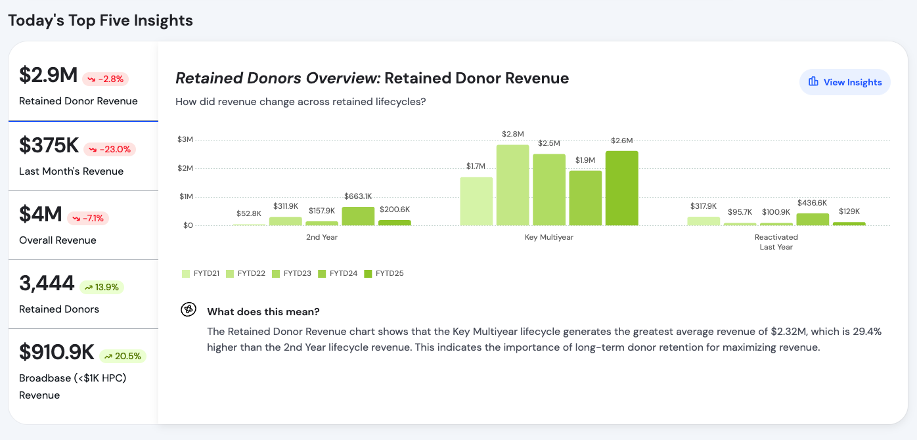Click the AI sparkle icon beside 'What does this mean?'

coord(189,310)
